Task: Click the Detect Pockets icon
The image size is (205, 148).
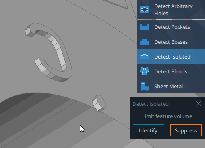Action: tap(145, 27)
